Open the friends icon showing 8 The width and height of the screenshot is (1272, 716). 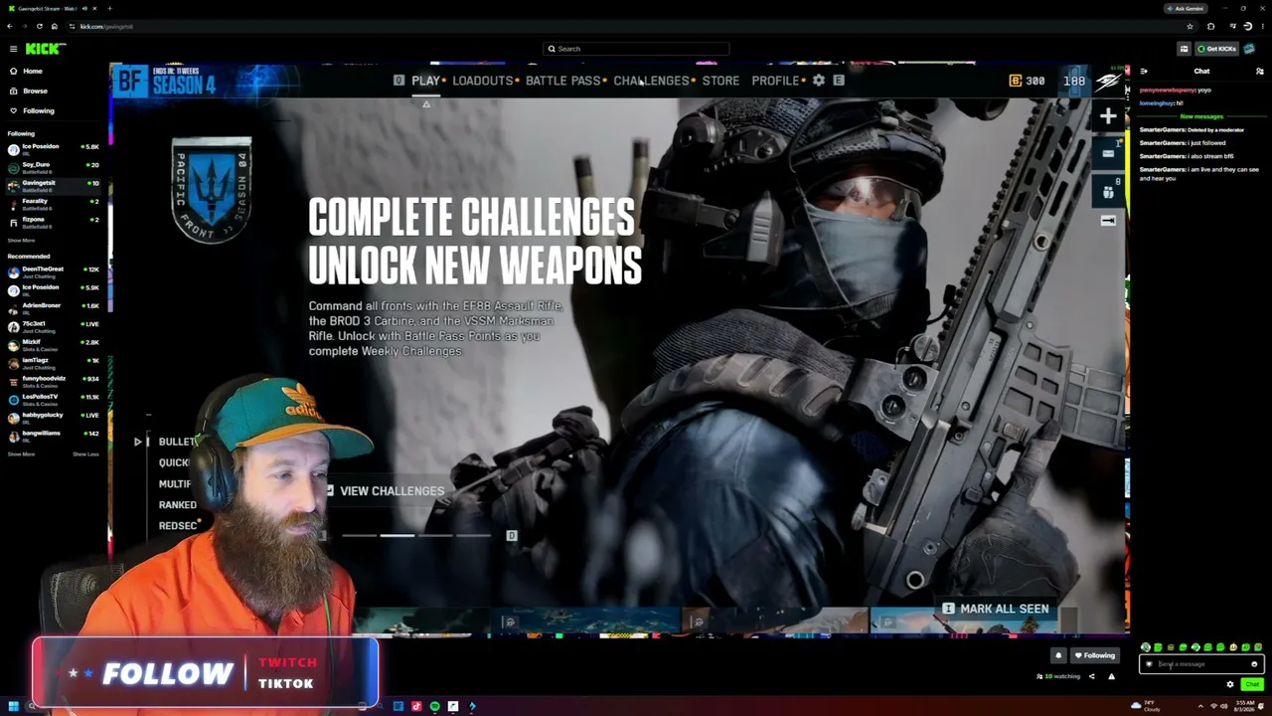coord(1109,190)
